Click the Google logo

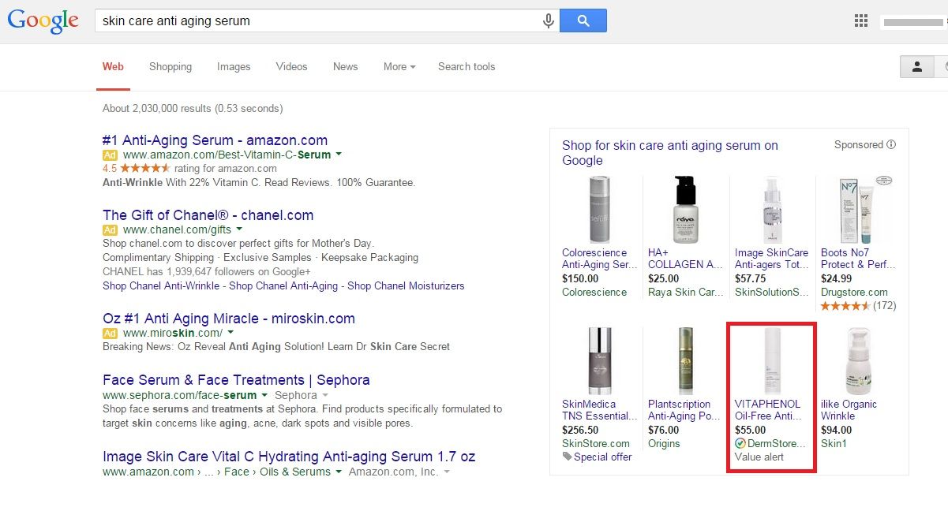point(43,21)
